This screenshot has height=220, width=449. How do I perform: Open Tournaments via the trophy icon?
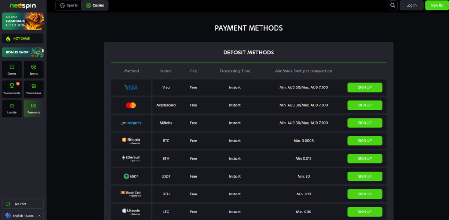[12, 89]
